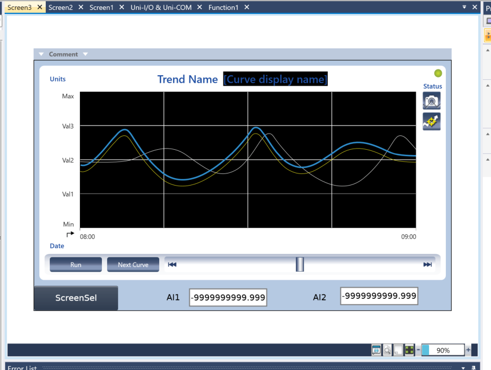Open the Error List dropdown arrow
This screenshot has width=491, height=370.
[x=463, y=368]
